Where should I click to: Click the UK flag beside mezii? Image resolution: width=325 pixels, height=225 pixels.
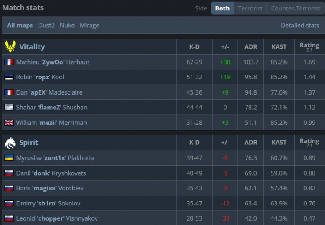point(9,123)
